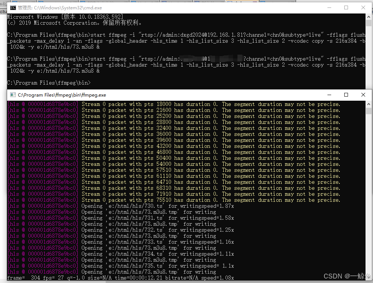Viewport: 373px width, 283px height.
Task: Maximize the cmd.exe administrator window
Action: pos(346,7)
